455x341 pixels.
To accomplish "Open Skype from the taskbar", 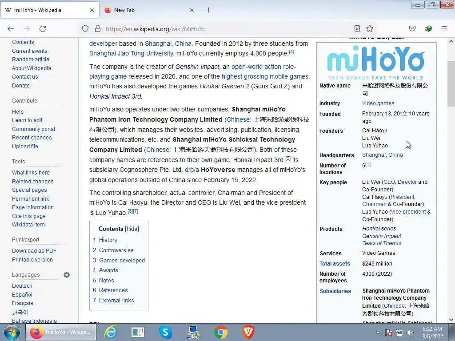I will click(165, 332).
